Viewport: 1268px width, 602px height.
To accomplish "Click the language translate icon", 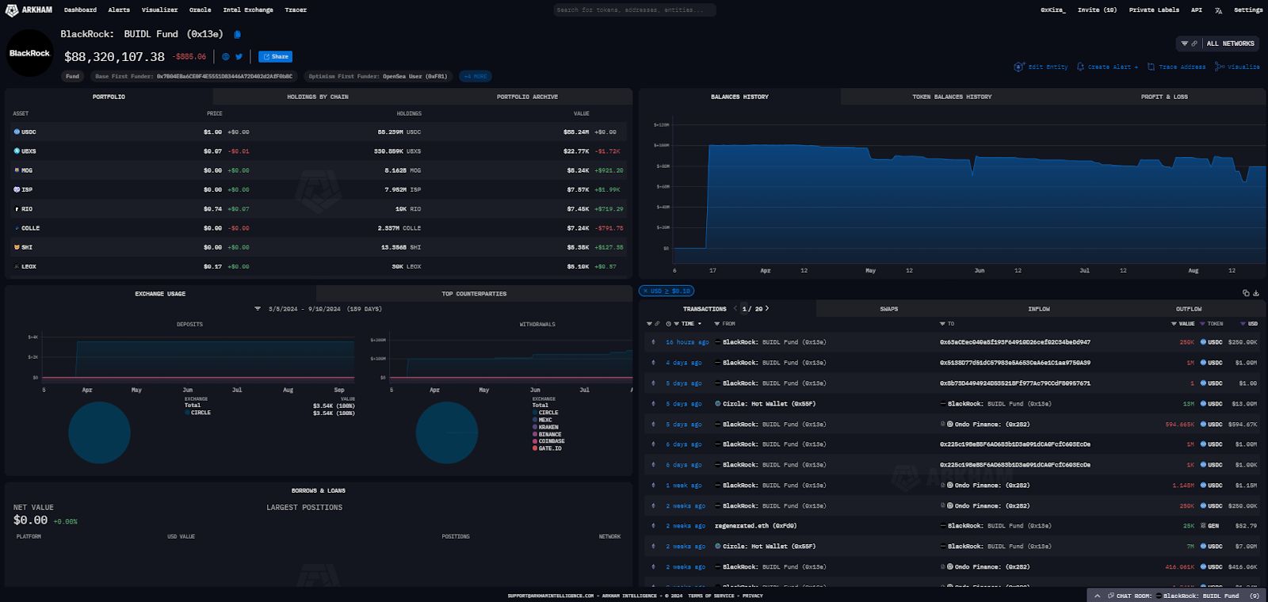I will (1218, 10).
